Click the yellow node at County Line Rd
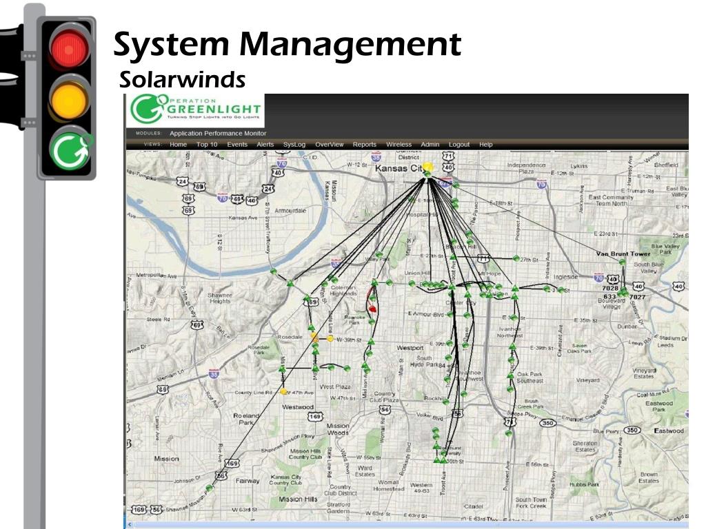706x529 pixels. click(x=283, y=392)
